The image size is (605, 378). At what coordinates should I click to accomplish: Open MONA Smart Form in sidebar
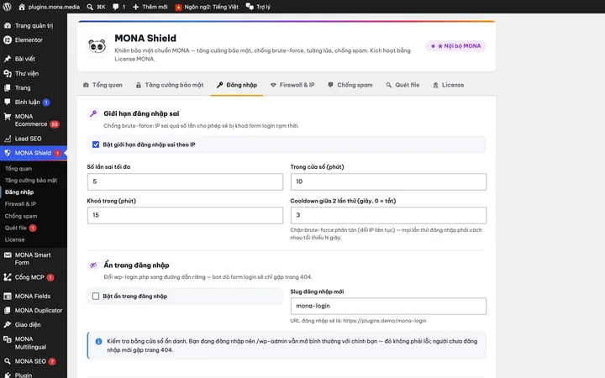[33, 259]
